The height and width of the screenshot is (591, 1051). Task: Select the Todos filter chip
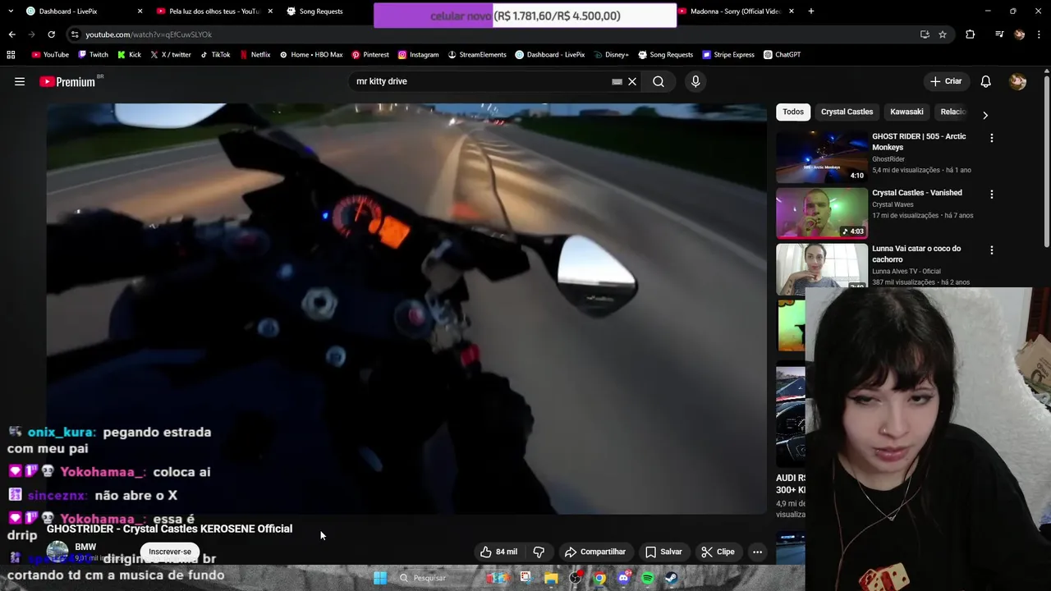click(x=793, y=112)
